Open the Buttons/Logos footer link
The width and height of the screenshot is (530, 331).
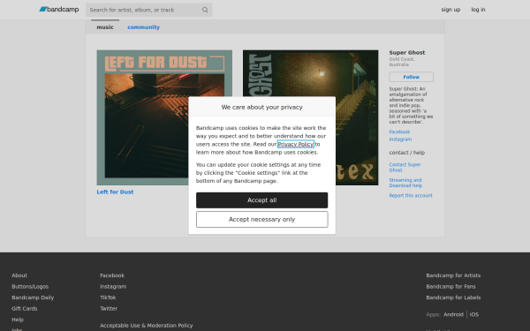pyautogui.click(x=30, y=286)
